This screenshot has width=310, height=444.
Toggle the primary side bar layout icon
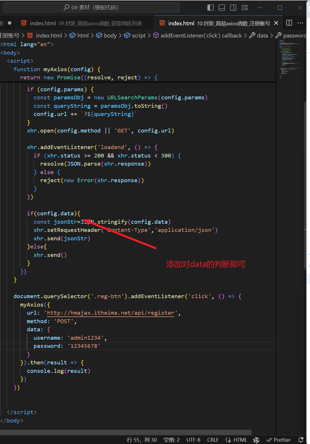click(210, 8)
